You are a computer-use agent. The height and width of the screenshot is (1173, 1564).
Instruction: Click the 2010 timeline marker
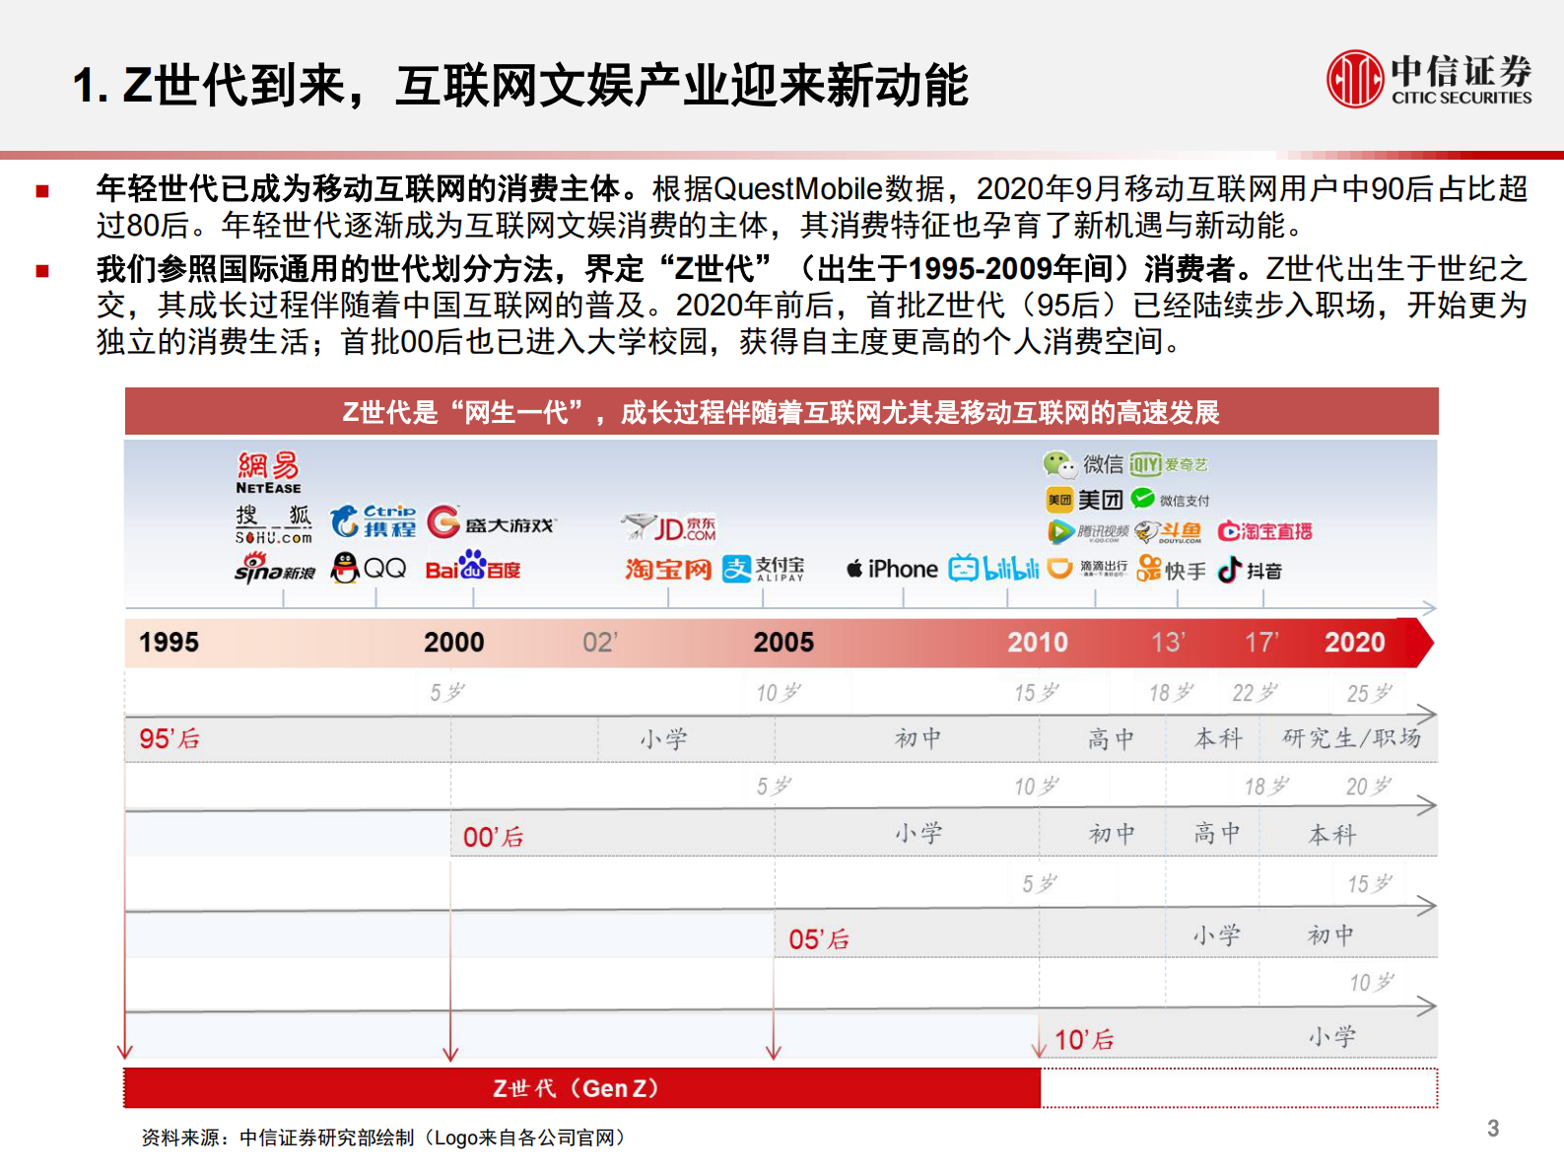pos(1037,643)
